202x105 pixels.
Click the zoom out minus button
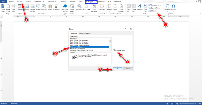coord(181,103)
